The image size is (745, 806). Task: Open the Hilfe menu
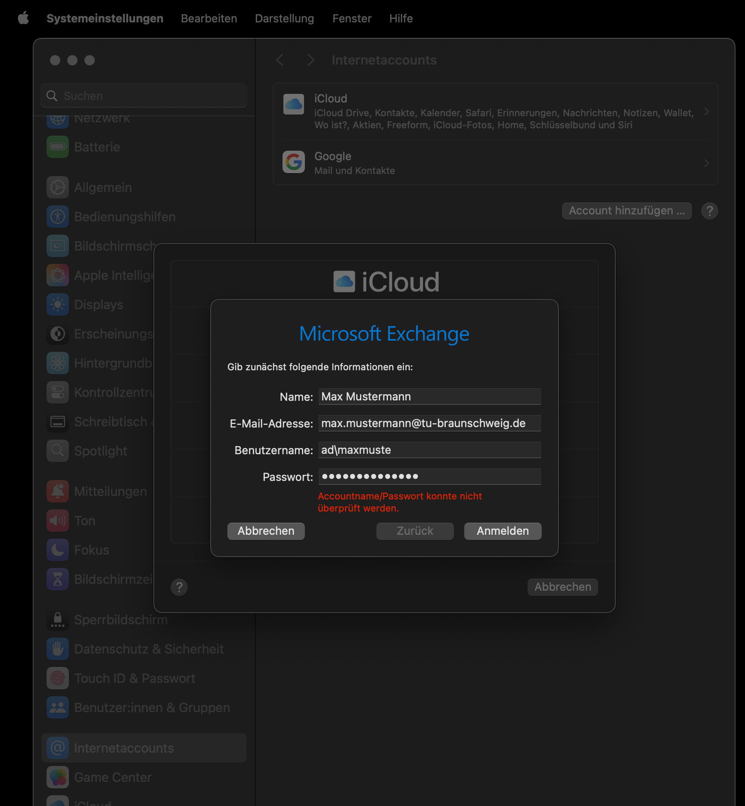tap(401, 19)
